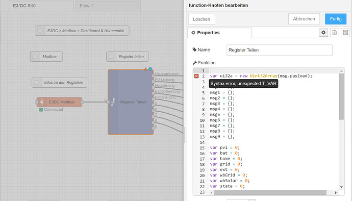Image resolution: width=352 pixels, height=201 pixels.
Task: Click the Hausverbrauch output port
Action: [x=154, y=76]
